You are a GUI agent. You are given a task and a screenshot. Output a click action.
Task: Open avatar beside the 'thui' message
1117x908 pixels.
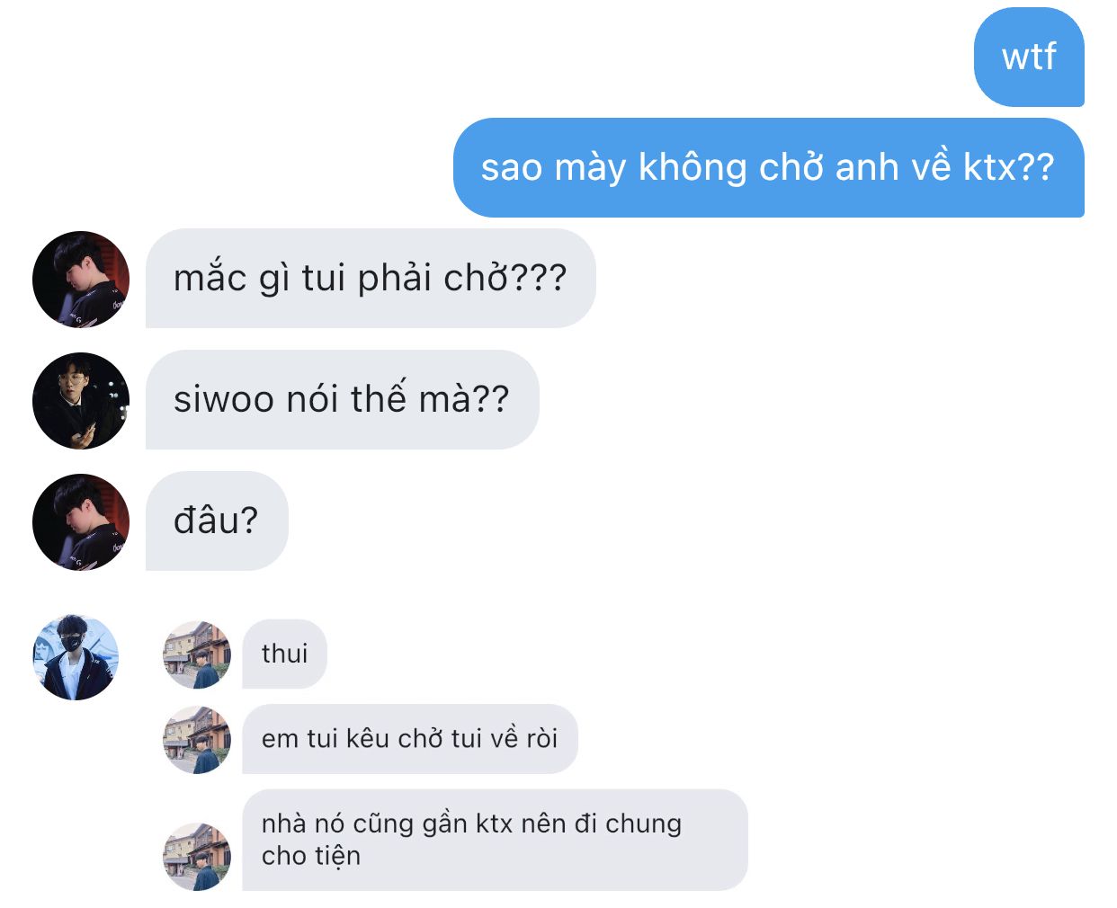point(197,654)
